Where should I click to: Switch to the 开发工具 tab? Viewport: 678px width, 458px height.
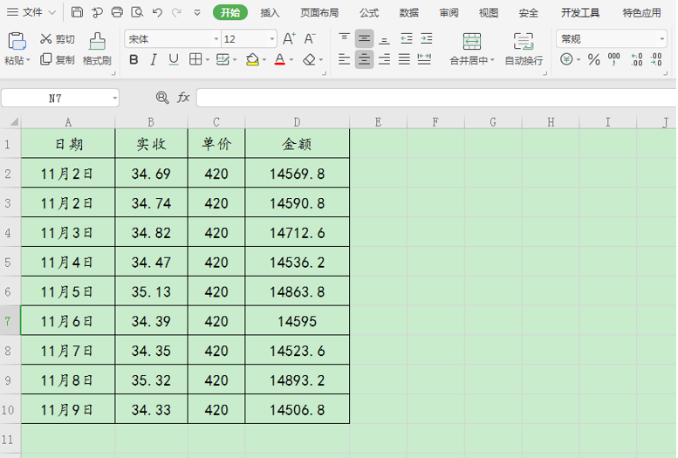(580, 13)
